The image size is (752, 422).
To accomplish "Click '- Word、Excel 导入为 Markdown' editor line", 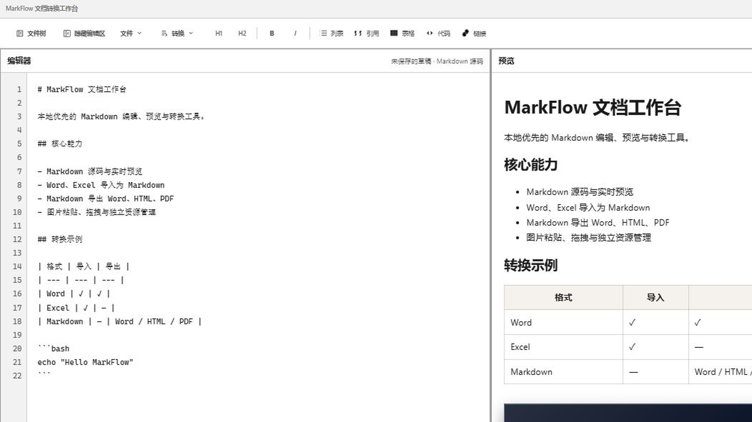I will (101, 185).
